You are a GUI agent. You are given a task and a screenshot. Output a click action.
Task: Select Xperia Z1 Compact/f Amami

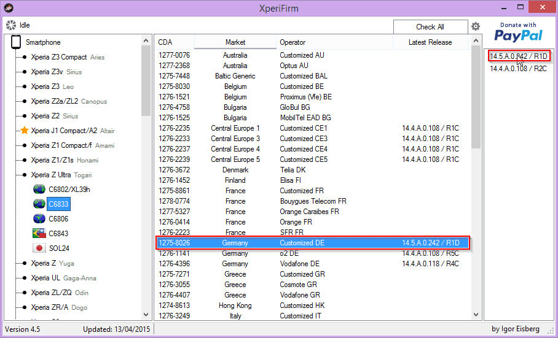[x=73, y=145]
